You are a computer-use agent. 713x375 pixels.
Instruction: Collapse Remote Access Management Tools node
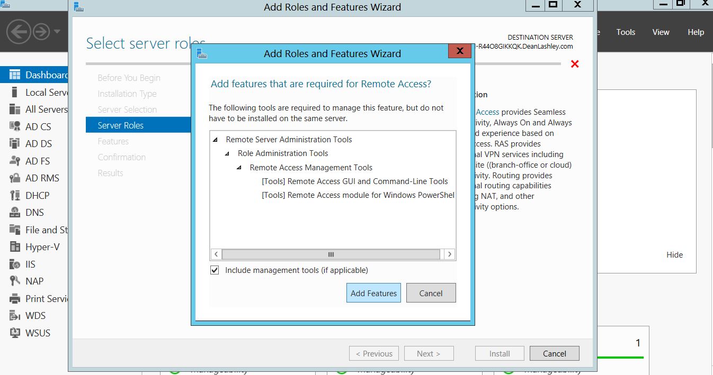click(x=239, y=168)
